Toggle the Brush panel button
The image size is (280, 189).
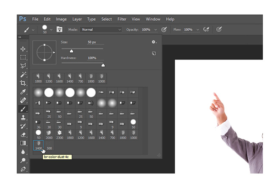[x=59, y=29]
